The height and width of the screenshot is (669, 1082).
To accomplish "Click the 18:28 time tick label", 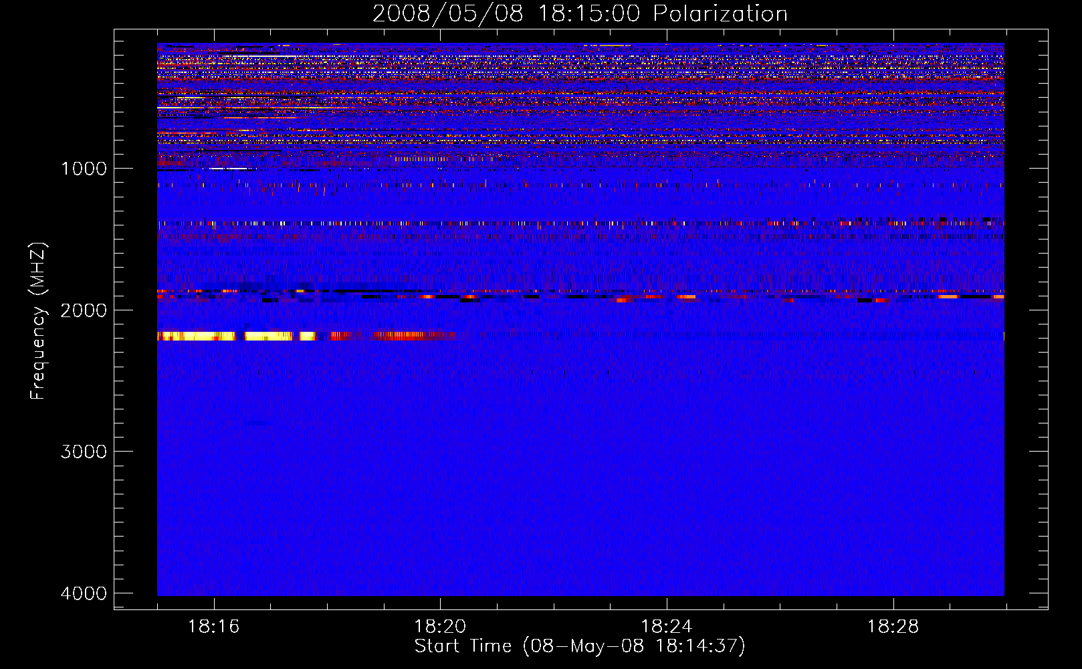I will pyautogui.click(x=893, y=627).
